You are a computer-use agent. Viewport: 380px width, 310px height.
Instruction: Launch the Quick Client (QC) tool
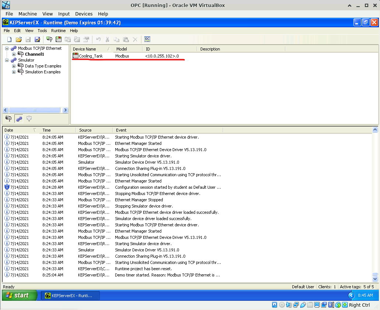tap(147, 39)
